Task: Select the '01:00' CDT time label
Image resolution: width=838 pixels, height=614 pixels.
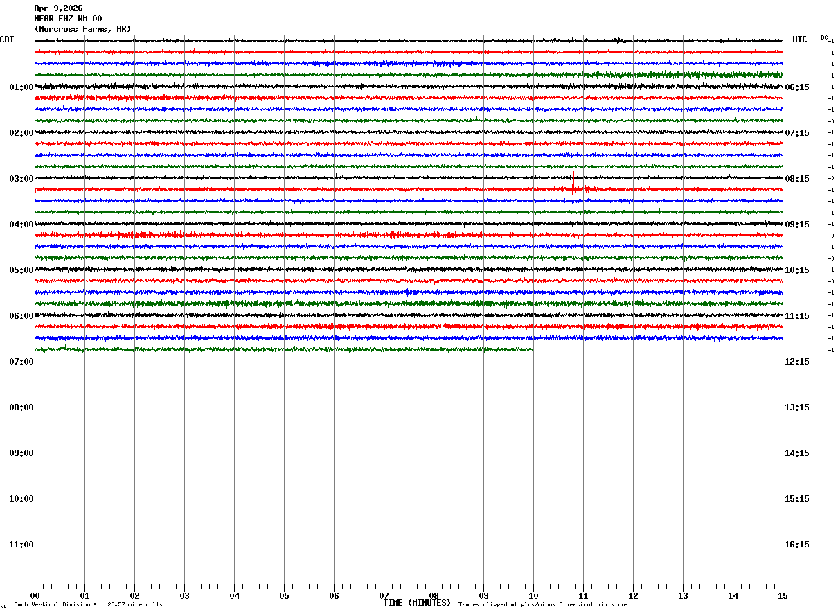Action: pyautogui.click(x=21, y=87)
